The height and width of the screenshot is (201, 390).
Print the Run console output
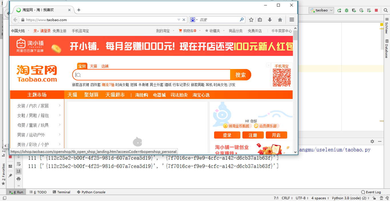click(19, 179)
